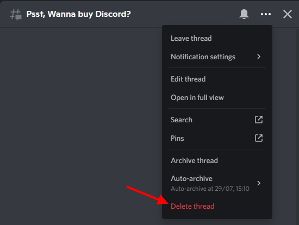The image size is (299, 225).
Task: Click the Pins pop-out arrow icon
Action: click(259, 138)
